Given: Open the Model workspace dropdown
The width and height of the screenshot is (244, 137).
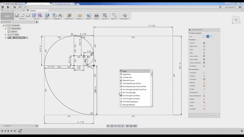Looking at the screenshot, I should (7, 16).
